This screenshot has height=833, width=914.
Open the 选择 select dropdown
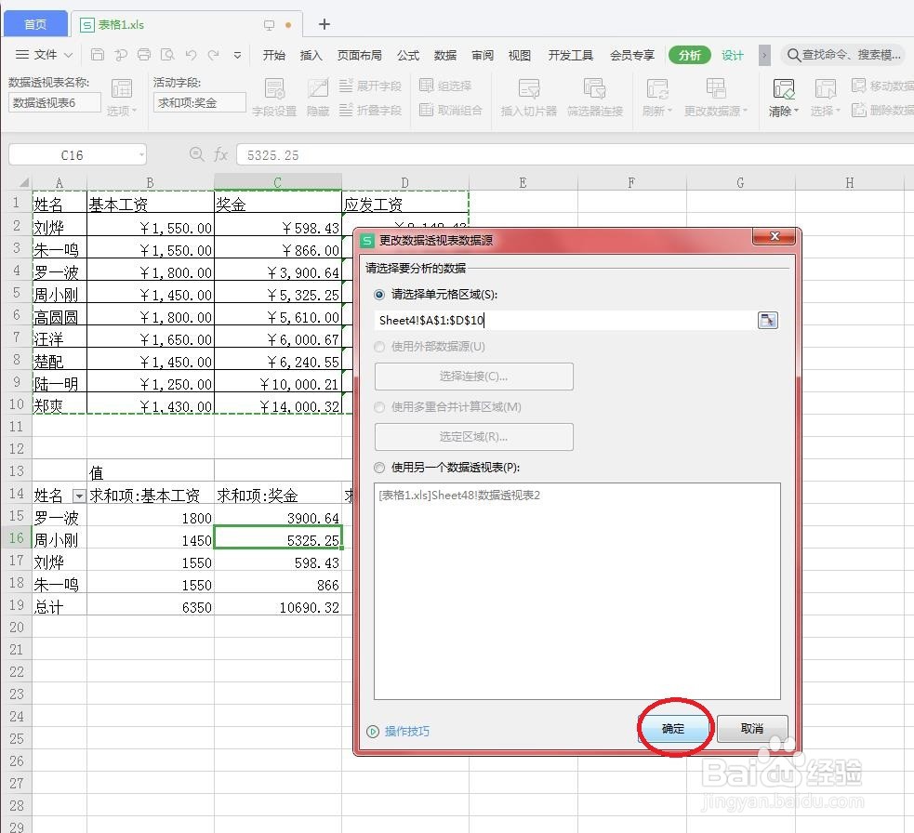(825, 98)
